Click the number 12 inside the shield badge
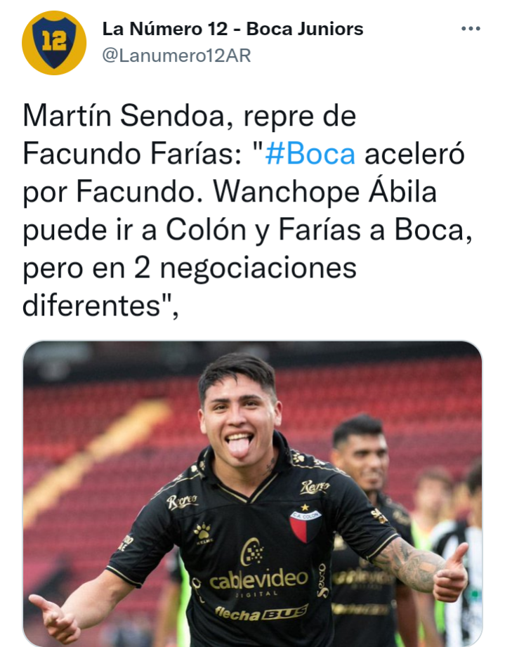 point(54,41)
